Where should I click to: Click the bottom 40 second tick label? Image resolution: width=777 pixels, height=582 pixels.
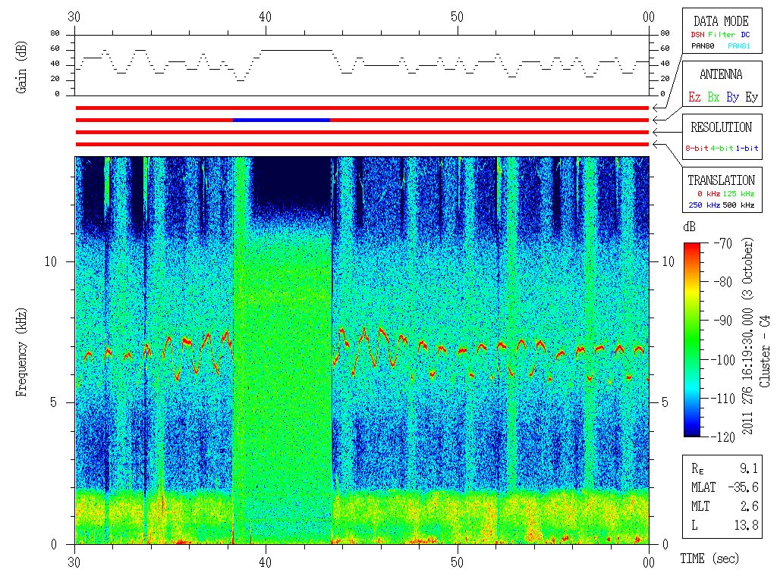click(265, 563)
